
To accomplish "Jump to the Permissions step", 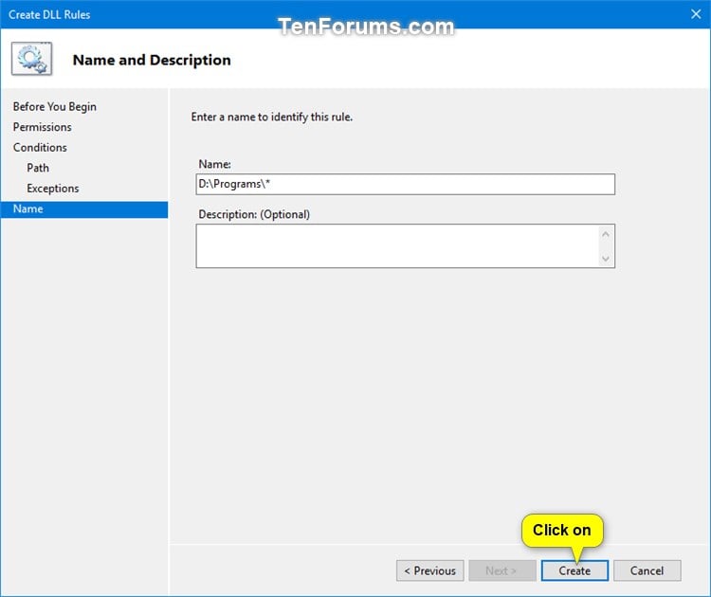I will tap(42, 127).
